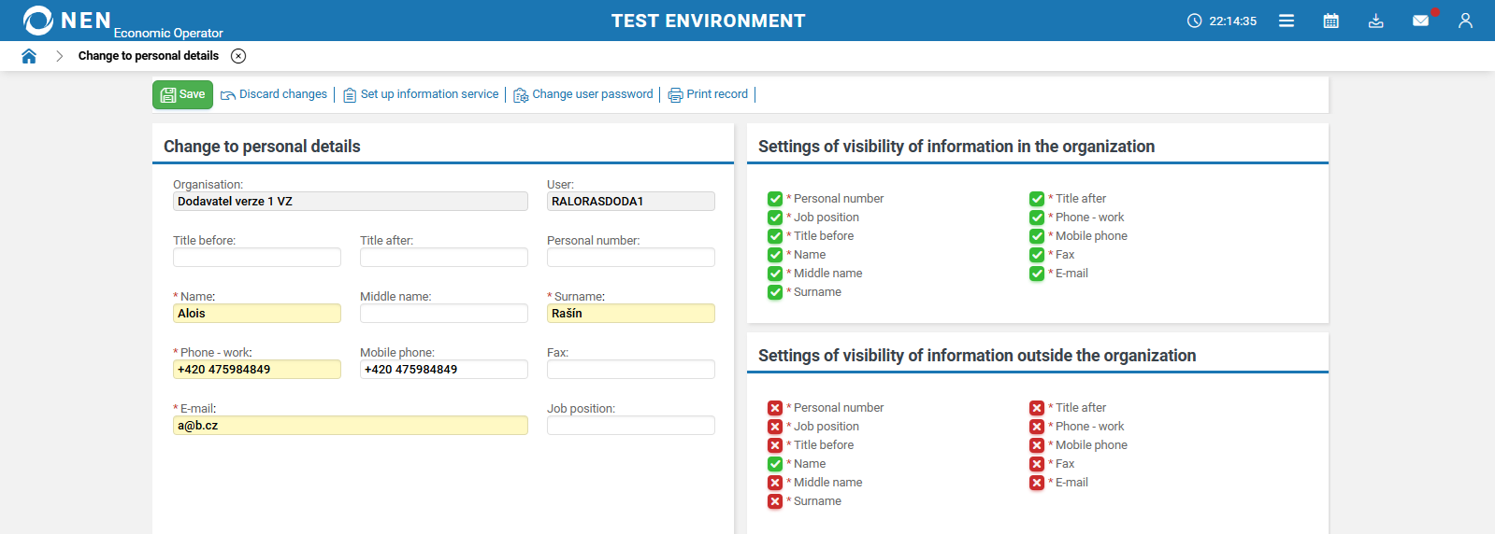Click the Middle name input field
The image size is (1495, 534).
(x=444, y=314)
